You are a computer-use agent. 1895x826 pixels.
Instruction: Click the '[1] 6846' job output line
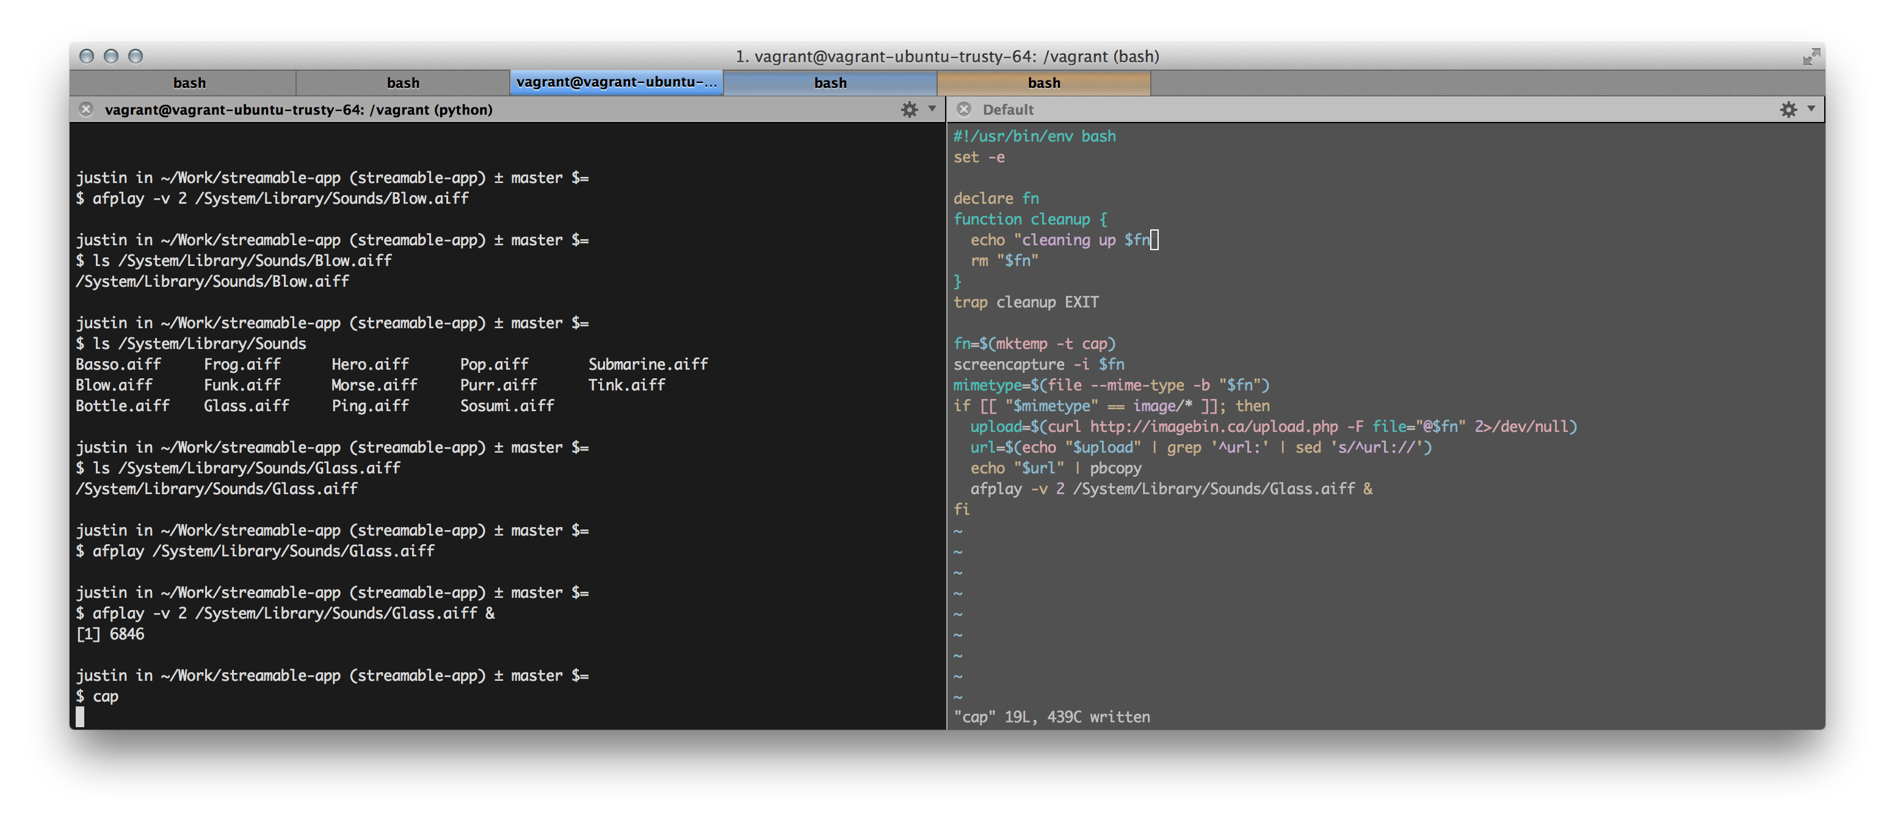[x=111, y=634]
